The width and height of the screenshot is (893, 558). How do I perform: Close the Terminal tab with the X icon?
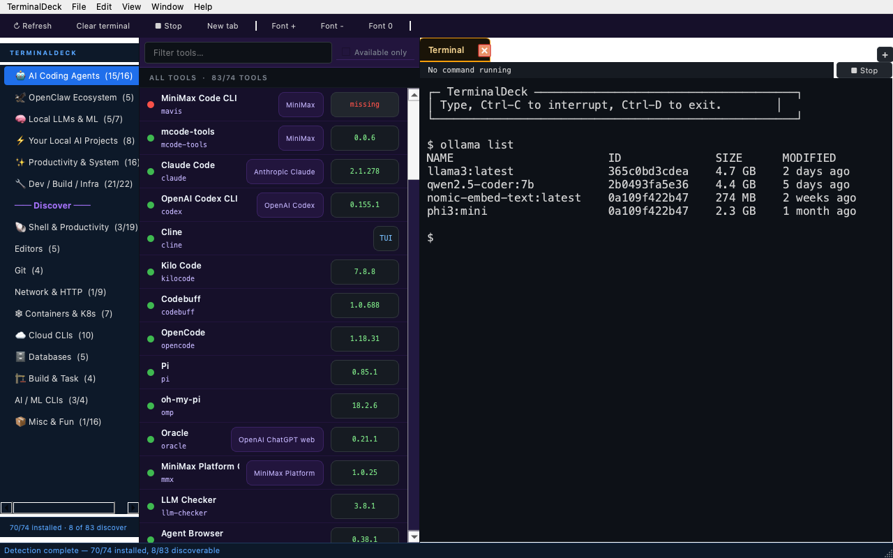point(484,50)
